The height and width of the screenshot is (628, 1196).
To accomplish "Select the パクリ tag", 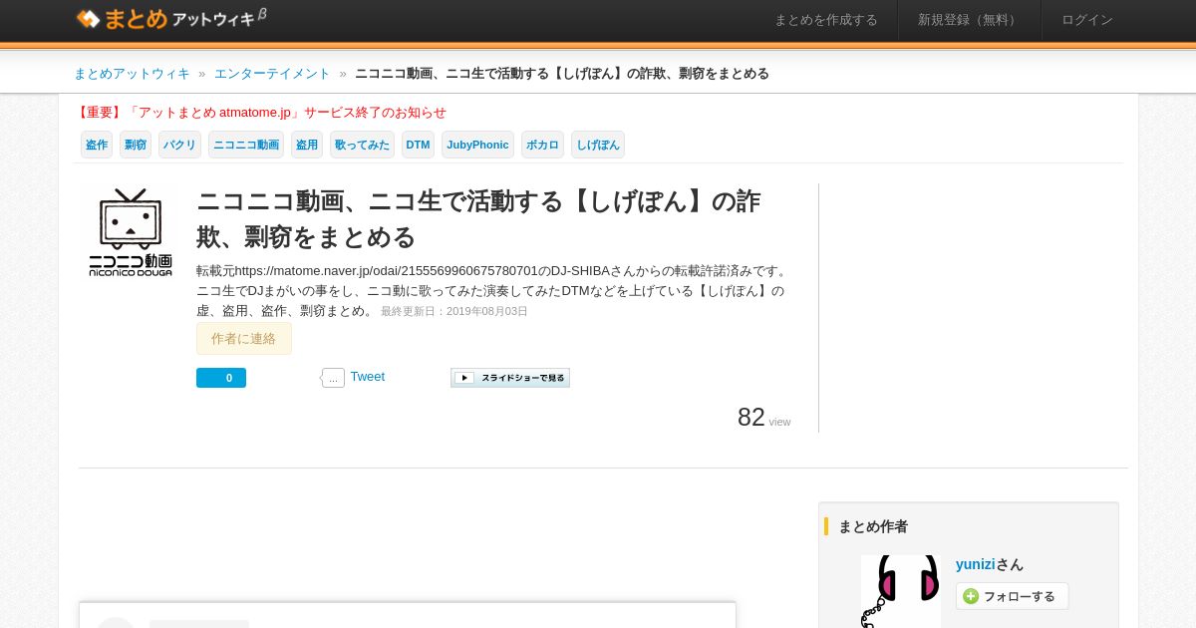I will [179, 145].
